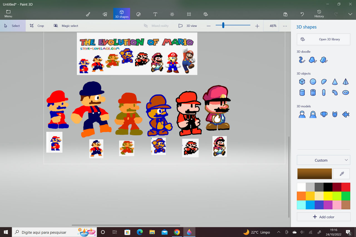Open the 2D shapes tool
Image resolution: width=356 pixels, height=237 pixels.
click(105, 14)
